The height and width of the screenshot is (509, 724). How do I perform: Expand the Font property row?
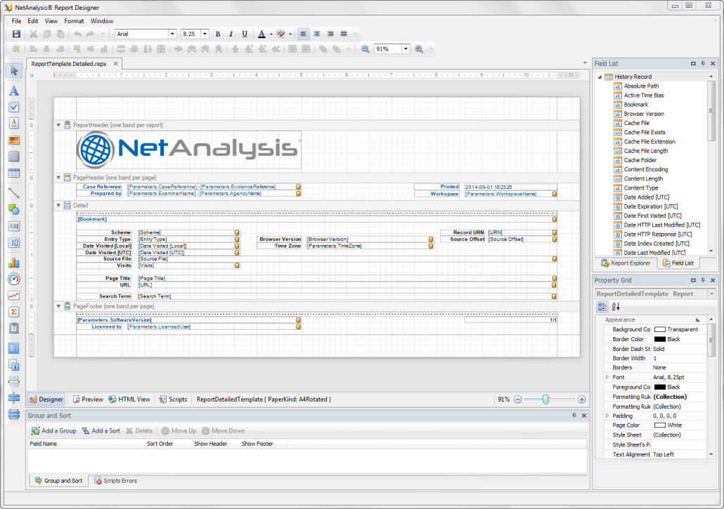pos(607,377)
